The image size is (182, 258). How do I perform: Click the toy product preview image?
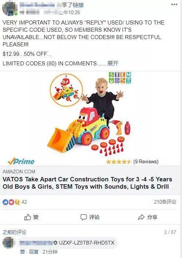click(90, 118)
